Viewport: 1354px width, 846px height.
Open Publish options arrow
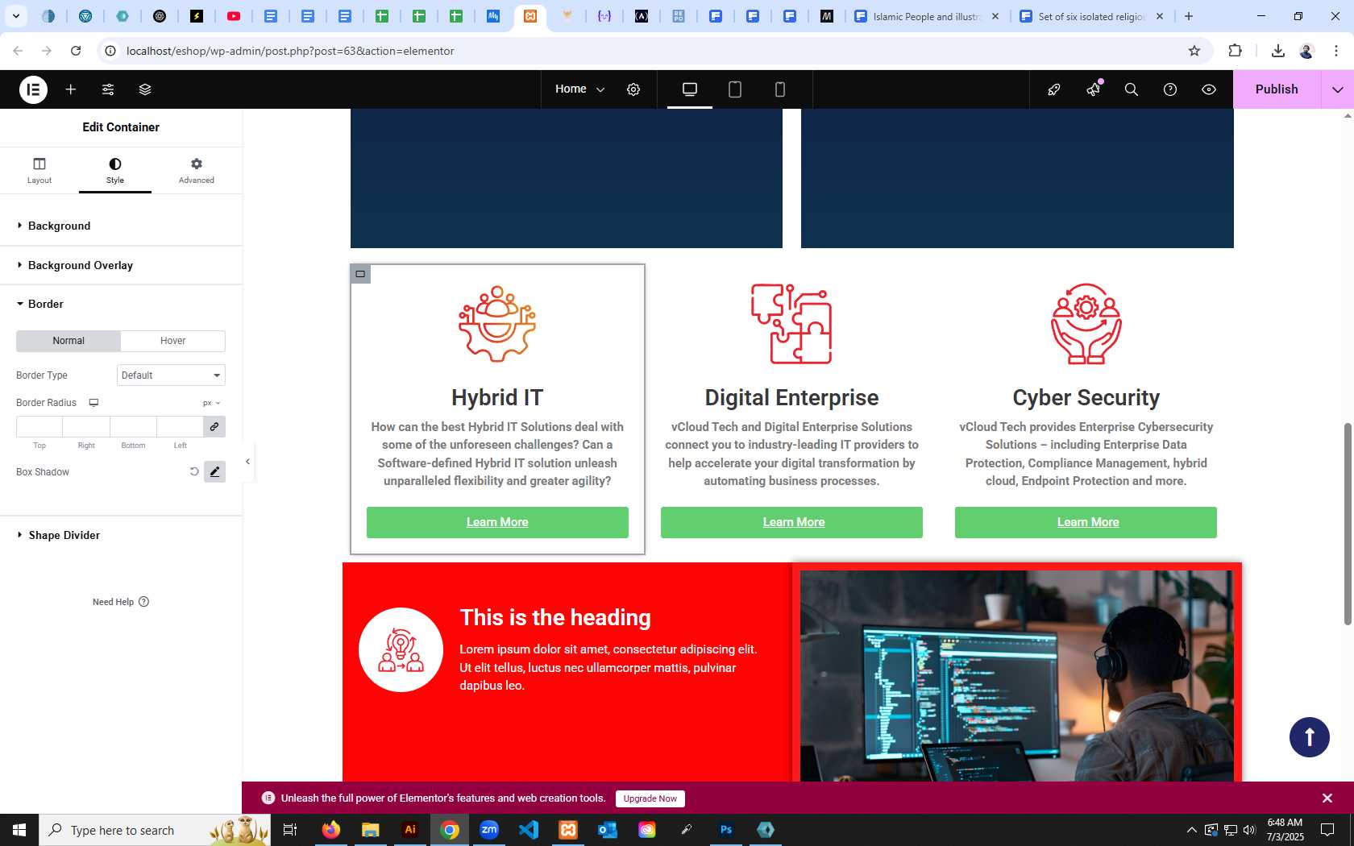1338,89
